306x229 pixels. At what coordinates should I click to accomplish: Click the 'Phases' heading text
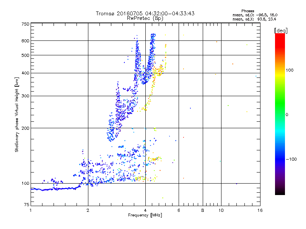(x=247, y=11)
